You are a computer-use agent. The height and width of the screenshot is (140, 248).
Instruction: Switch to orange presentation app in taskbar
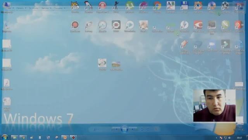pos(65,137)
